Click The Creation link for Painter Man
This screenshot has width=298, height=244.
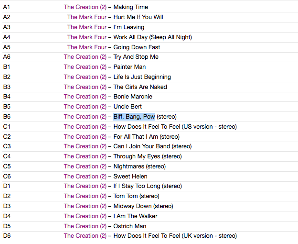click(x=81, y=67)
